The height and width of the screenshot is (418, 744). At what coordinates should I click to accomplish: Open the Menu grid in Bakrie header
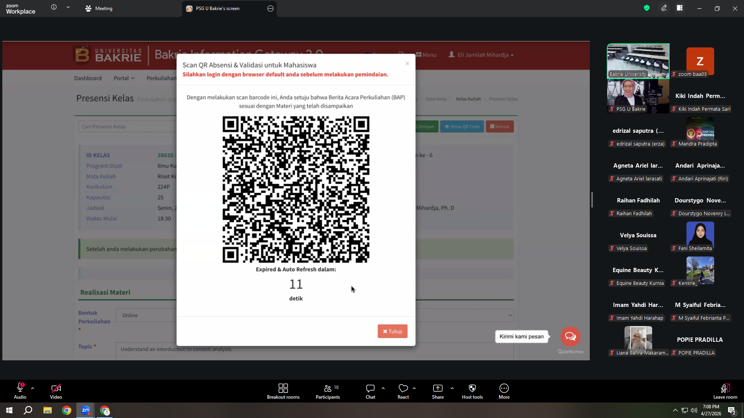tap(426, 55)
